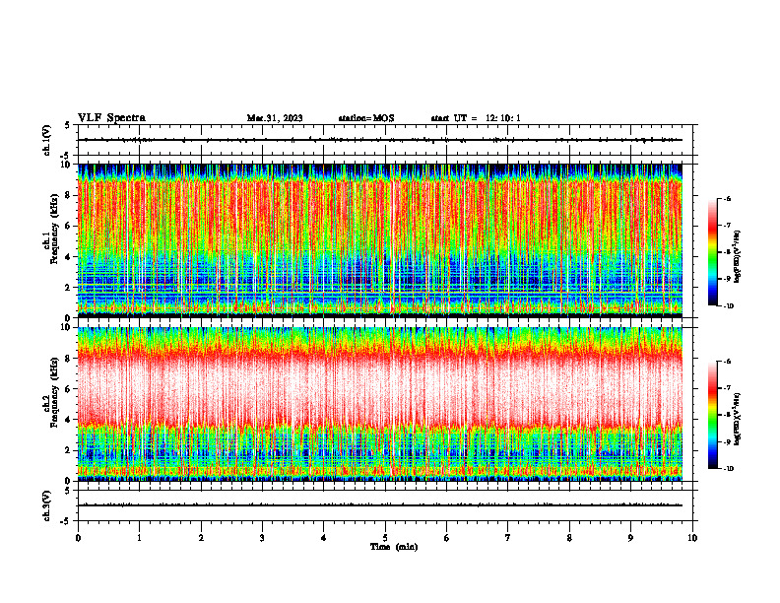Screen dimensions: 780x603
Task: Click the 'station=MOS' header label
Action: pyautogui.click(x=366, y=118)
